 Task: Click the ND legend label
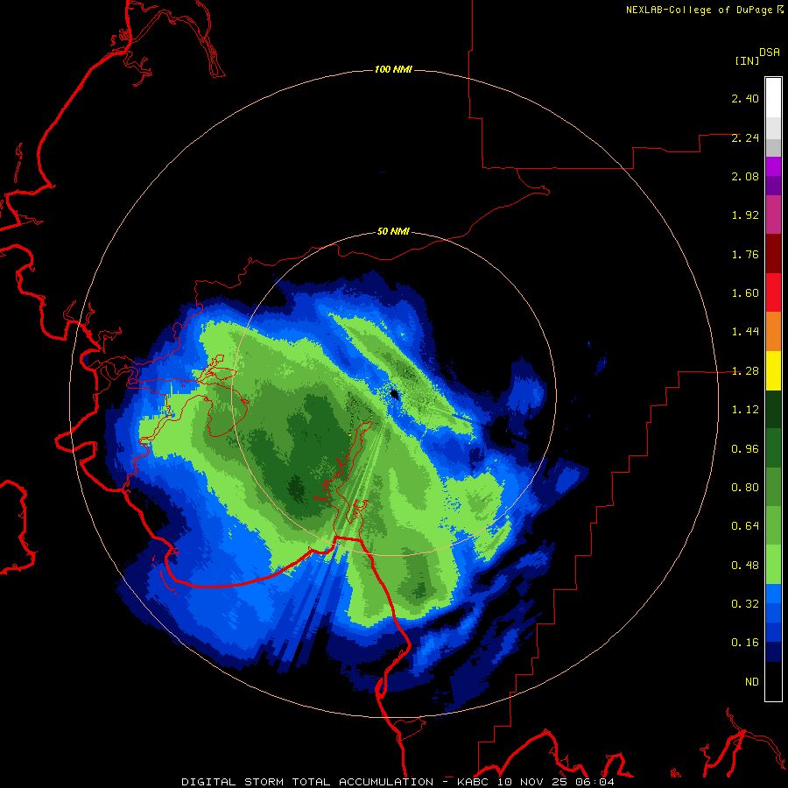tap(752, 682)
